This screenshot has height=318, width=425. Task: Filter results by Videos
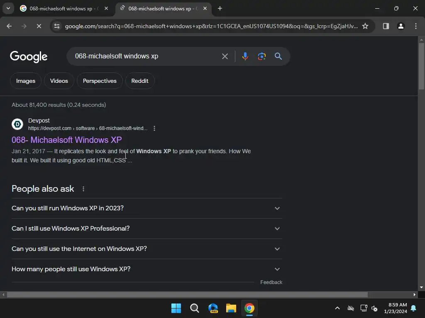(x=59, y=81)
